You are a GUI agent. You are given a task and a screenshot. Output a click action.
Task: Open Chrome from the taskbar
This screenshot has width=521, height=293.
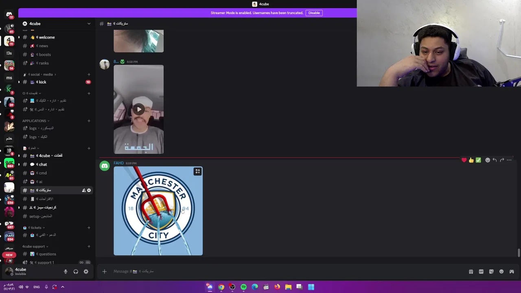(x=221, y=287)
